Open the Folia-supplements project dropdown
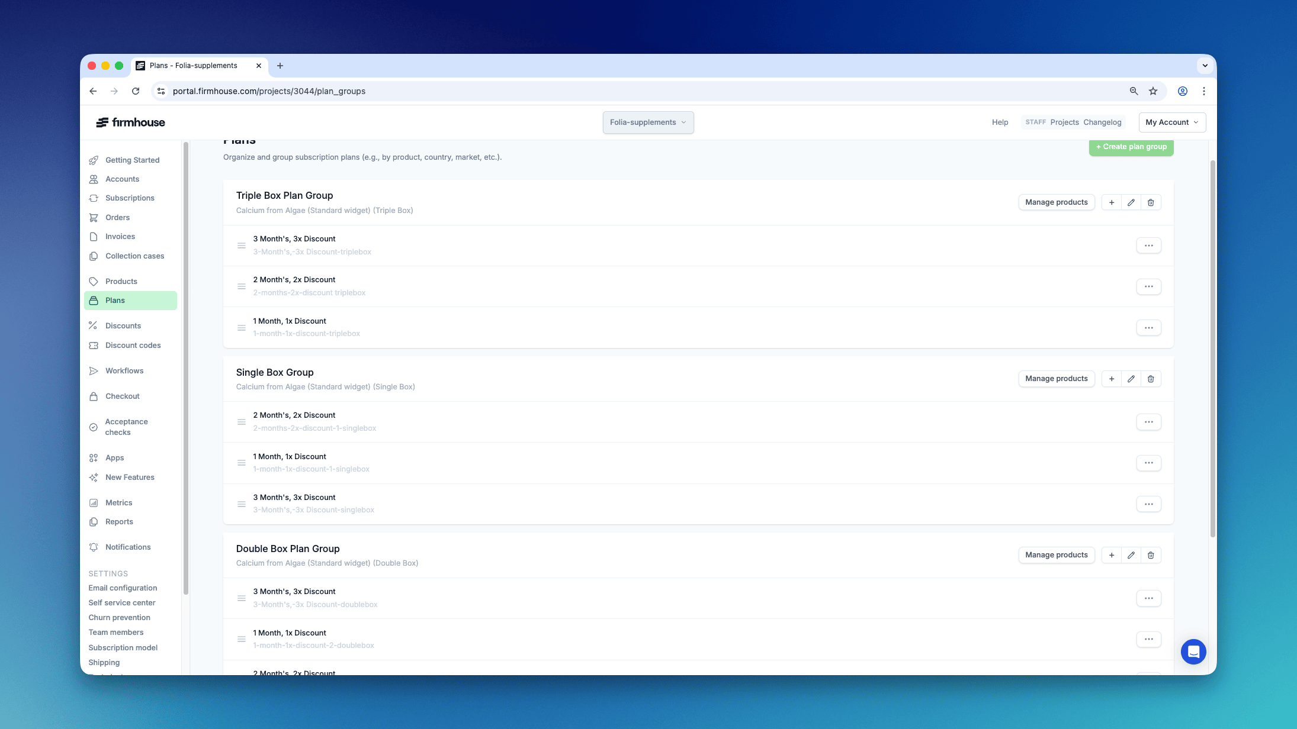Screen dimensions: 1297x729 pyautogui.click(x=648, y=122)
